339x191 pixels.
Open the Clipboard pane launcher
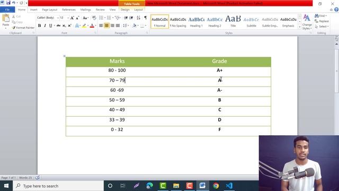click(33, 33)
